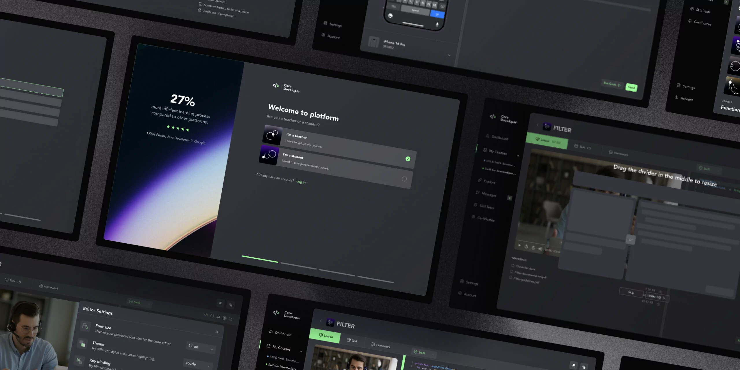The width and height of the screenshot is (740, 370).
Task: Select the 'I'm a student' radio button
Action: [x=404, y=179]
